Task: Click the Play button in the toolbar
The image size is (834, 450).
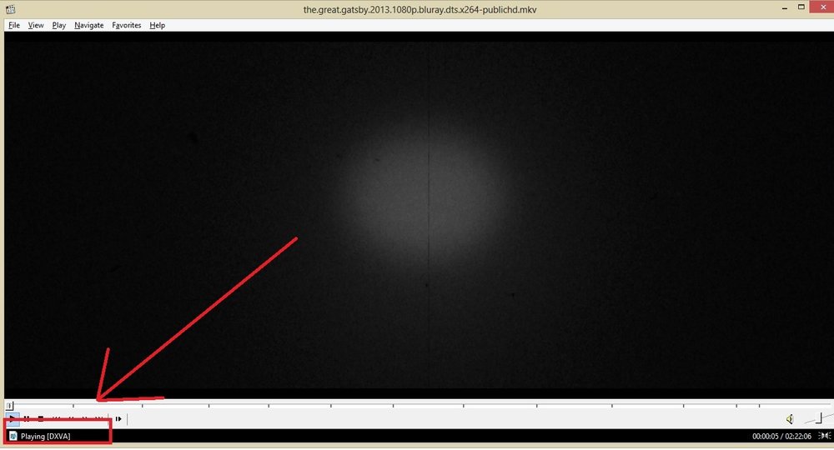Action: (x=13, y=418)
